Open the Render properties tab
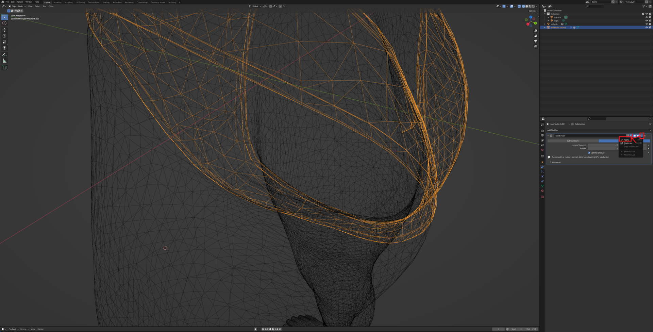 (542, 131)
